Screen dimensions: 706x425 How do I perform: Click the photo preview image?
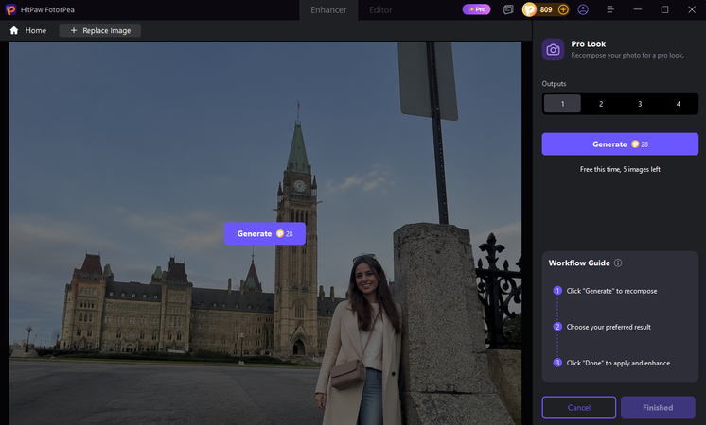(265, 233)
